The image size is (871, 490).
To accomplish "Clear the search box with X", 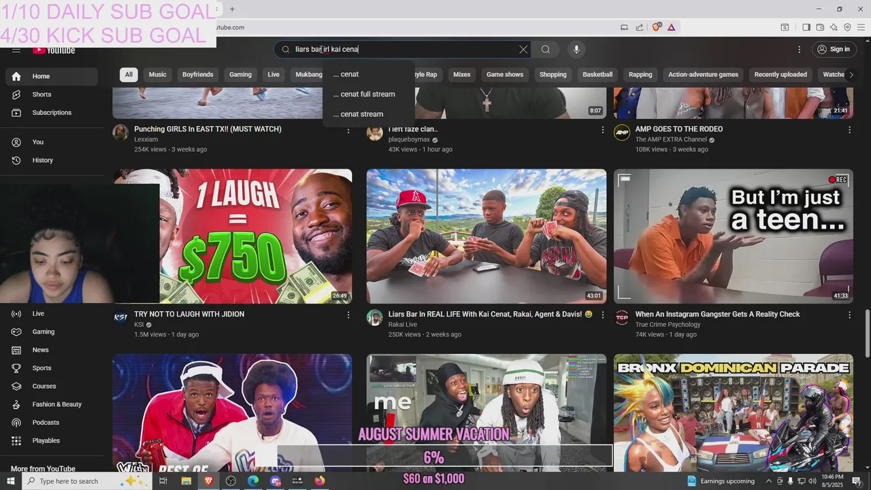I will [x=523, y=49].
